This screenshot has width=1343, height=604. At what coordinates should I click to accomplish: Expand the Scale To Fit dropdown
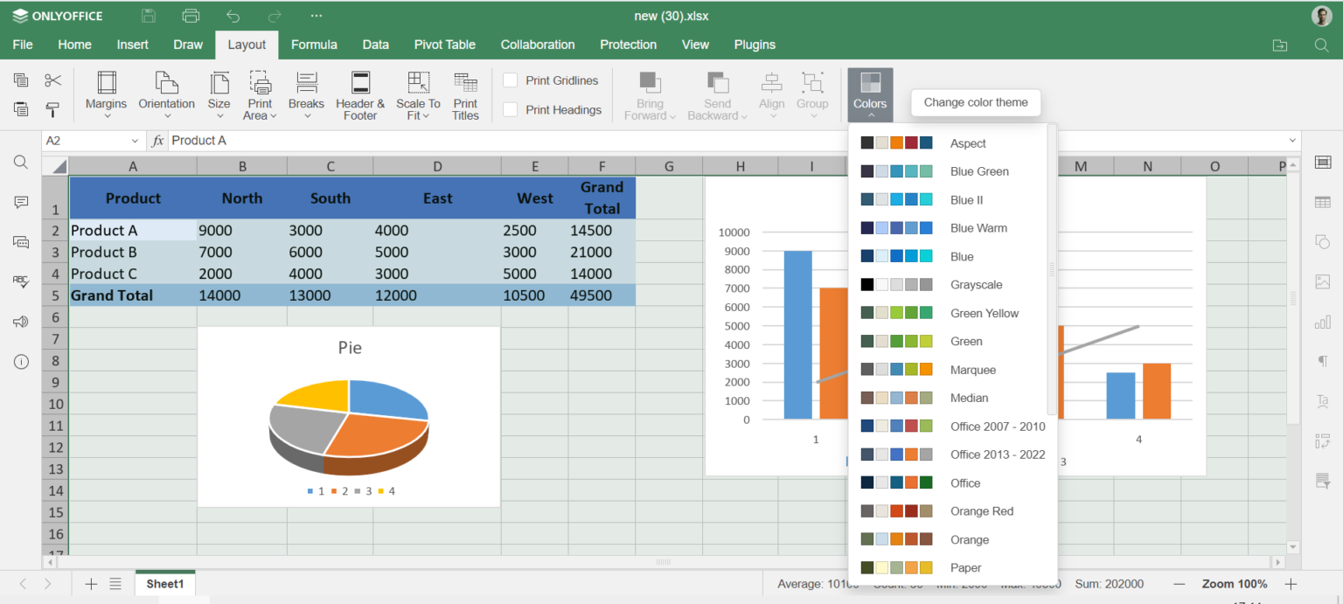(417, 94)
